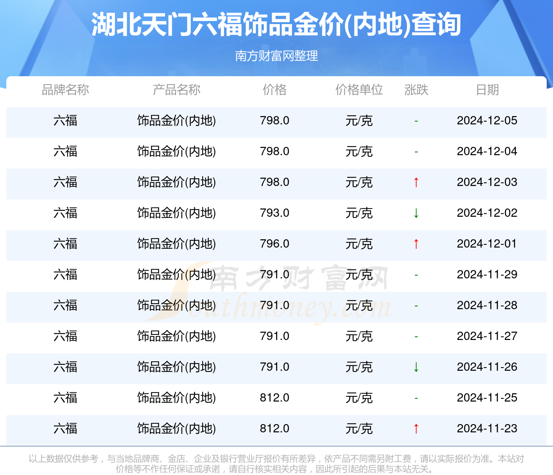Click the disclaimer text starting 以上数据仅供参考
553x475 pixels.
pyautogui.click(x=276, y=464)
